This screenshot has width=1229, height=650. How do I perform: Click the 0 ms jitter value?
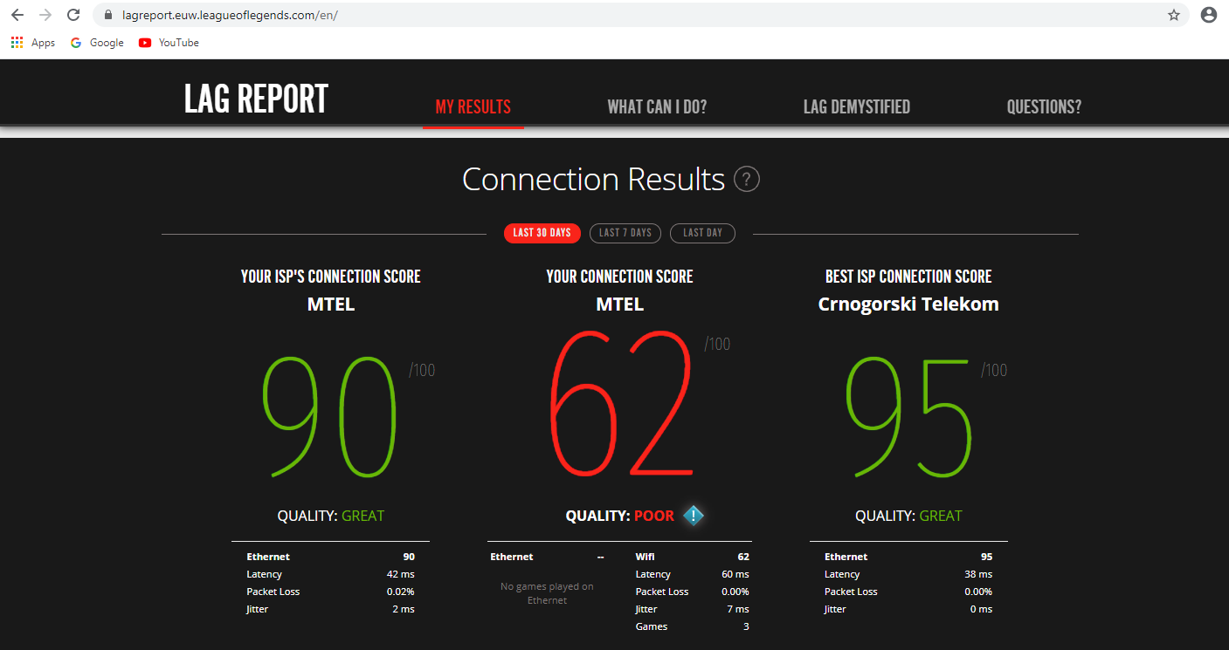(x=982, y=609)
